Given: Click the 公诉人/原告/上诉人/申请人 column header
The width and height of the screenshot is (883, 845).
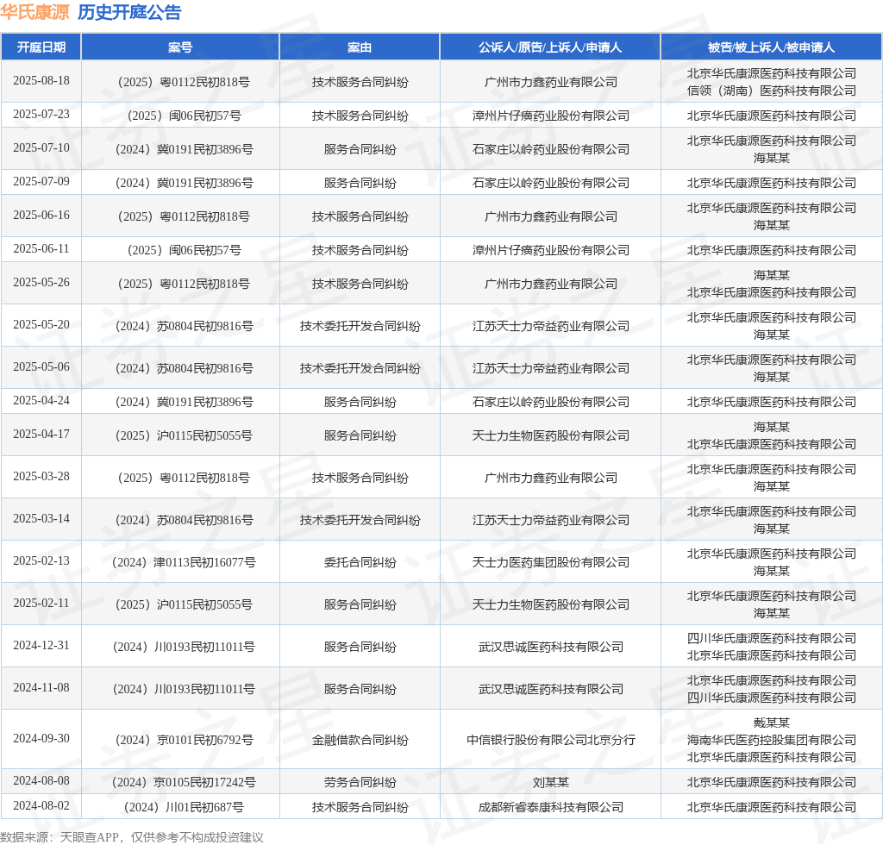Looking at the screenshot, I should (x=550, y=47).
